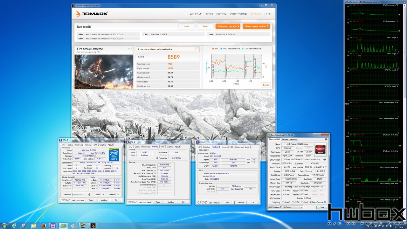This screenshot has height=229, width=407.
Task: Open Tools dropdown arrow in CPU-Z Memory window
Action: tap(163, 202)
